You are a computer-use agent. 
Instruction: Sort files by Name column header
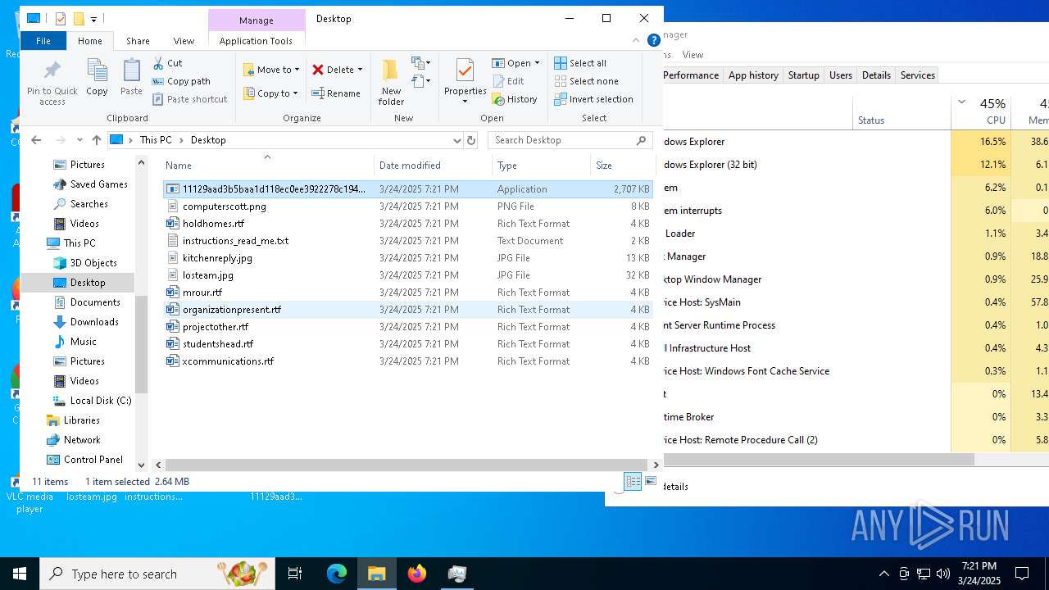point(267,165)
